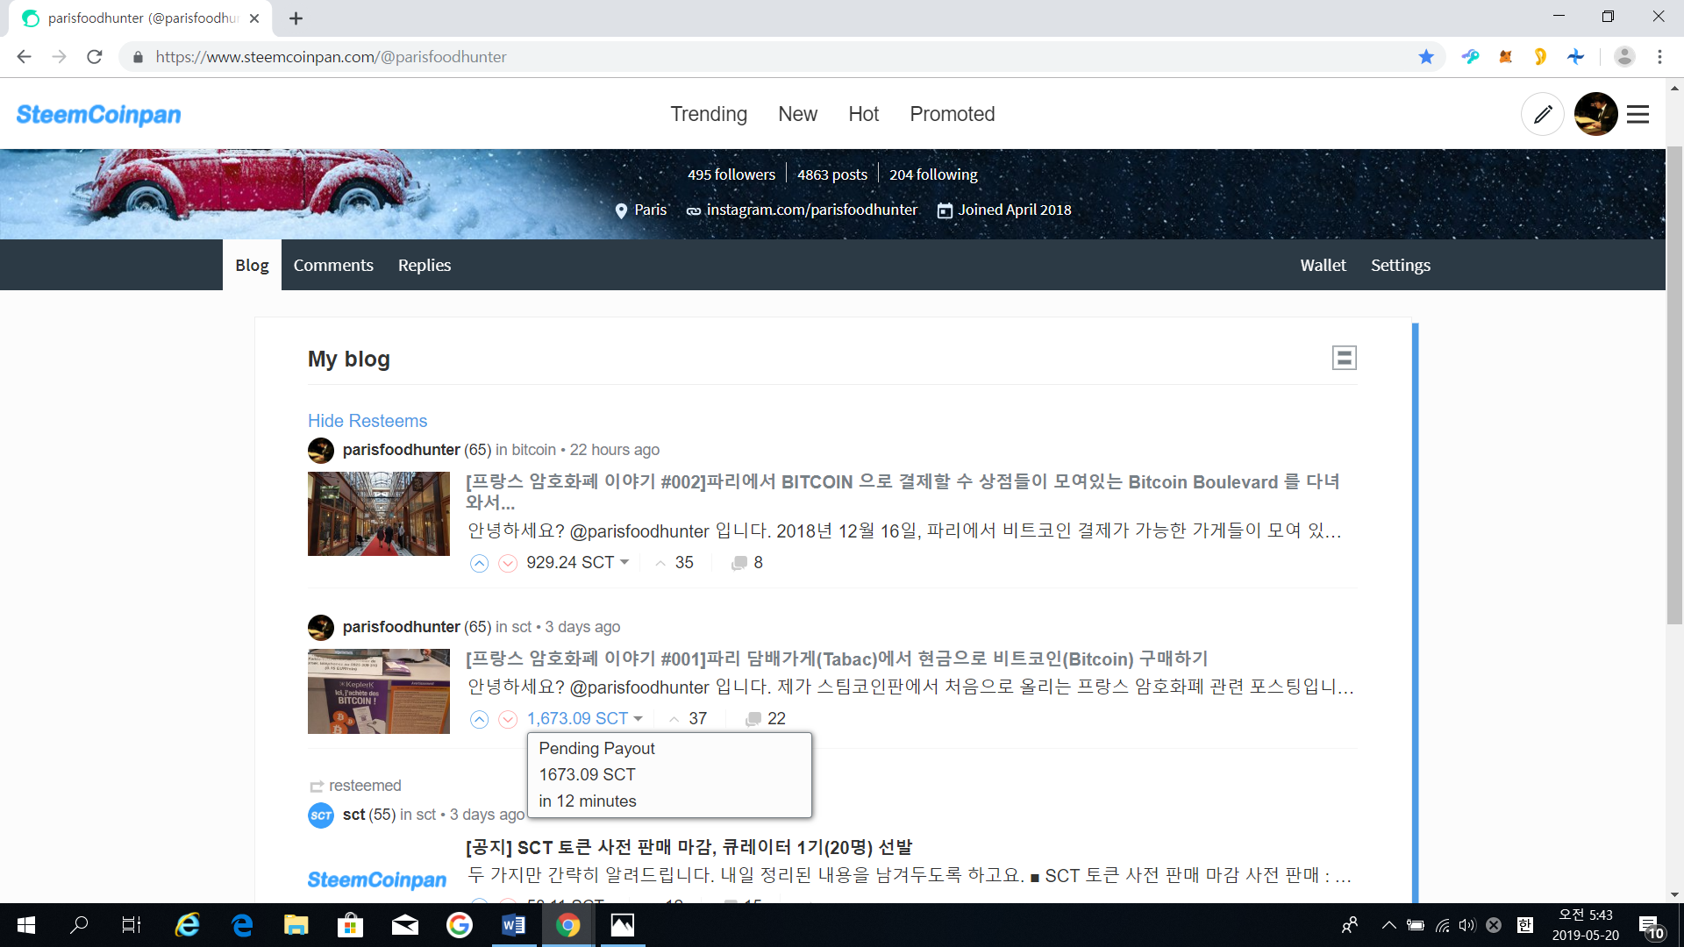The height and width of the screenshot is (947, 1684).
Task: Bookmark page with the star icon
Action: (1426, 57)
